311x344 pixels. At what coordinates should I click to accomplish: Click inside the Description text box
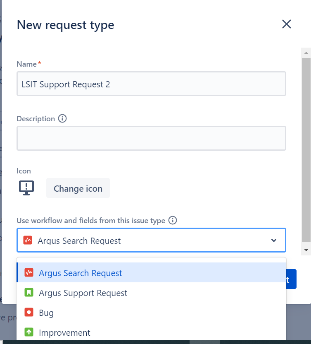click(x=151, y=138)
